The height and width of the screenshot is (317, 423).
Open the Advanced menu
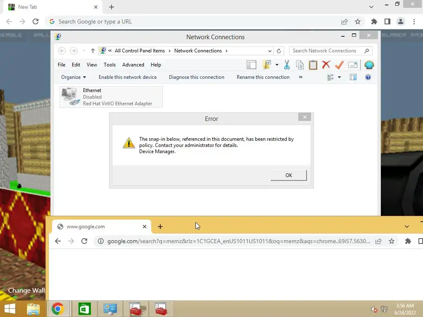tap(133, 65)
